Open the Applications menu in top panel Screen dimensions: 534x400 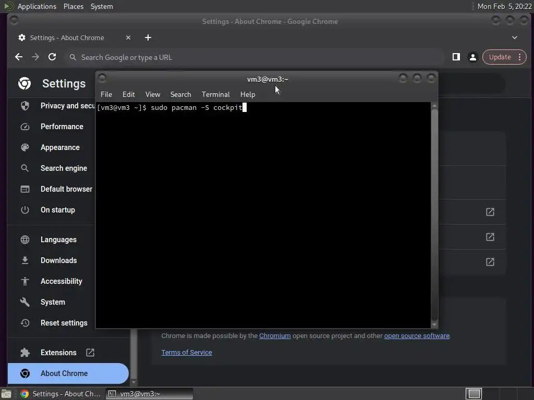[37, 6]
